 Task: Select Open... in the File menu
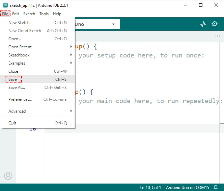click(37, 39)
